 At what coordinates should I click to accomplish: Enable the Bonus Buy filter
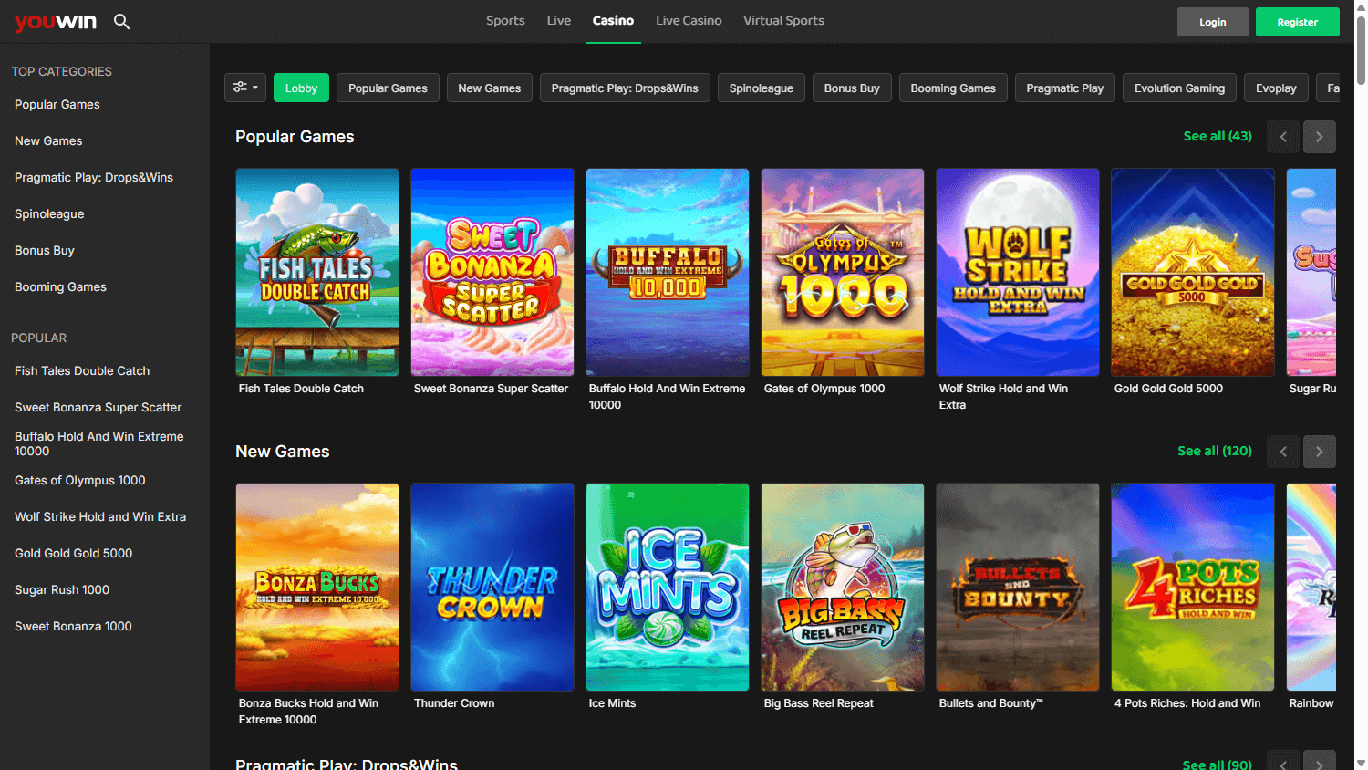[x=851, y=88]
